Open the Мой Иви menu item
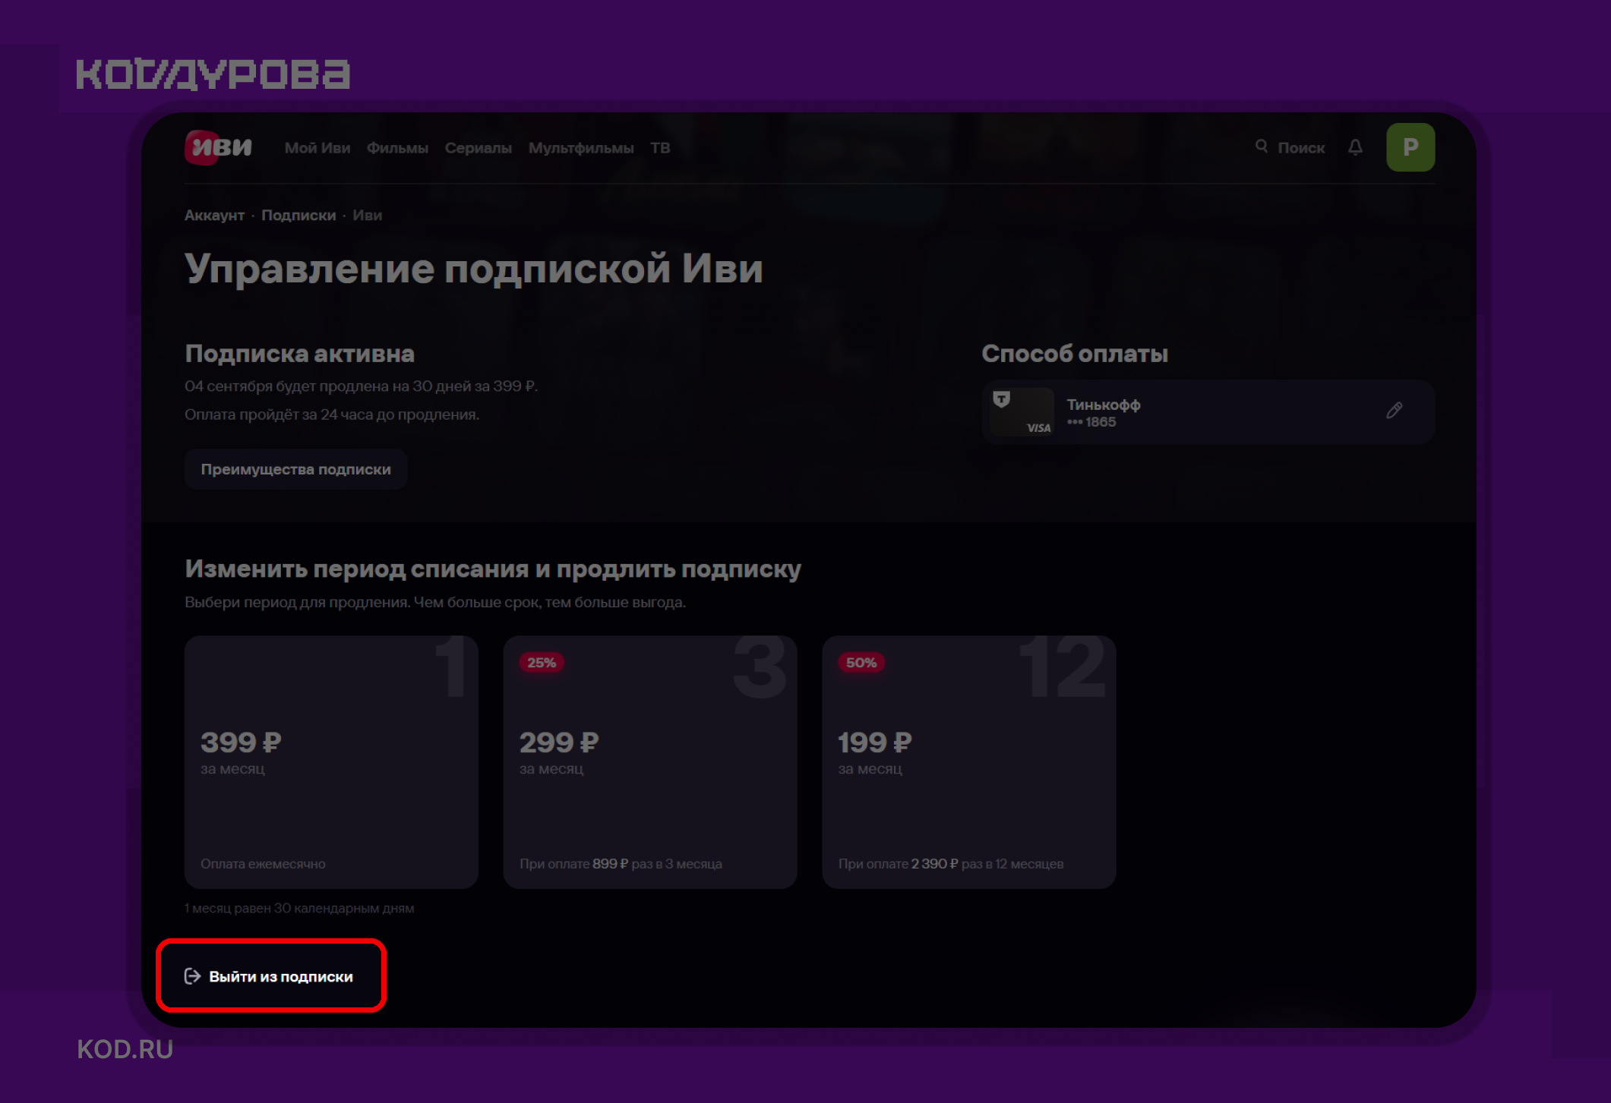This screenshot has height=1103, width=1611. 317,148
